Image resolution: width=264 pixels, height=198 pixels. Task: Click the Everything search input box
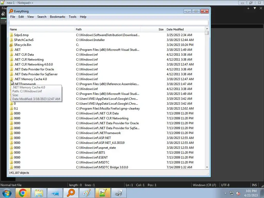coord(109,22)
